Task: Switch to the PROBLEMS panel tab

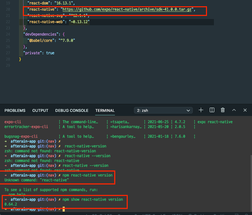Action: (15, 110)
